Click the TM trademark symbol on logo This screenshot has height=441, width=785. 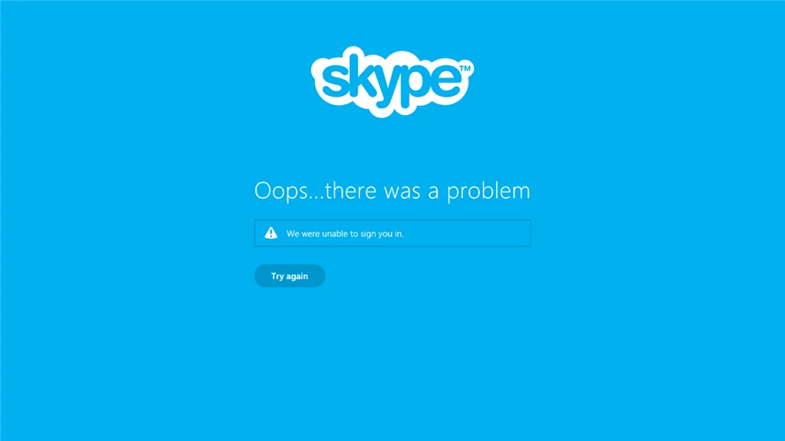pyautogui.click(x=465, y=68)
